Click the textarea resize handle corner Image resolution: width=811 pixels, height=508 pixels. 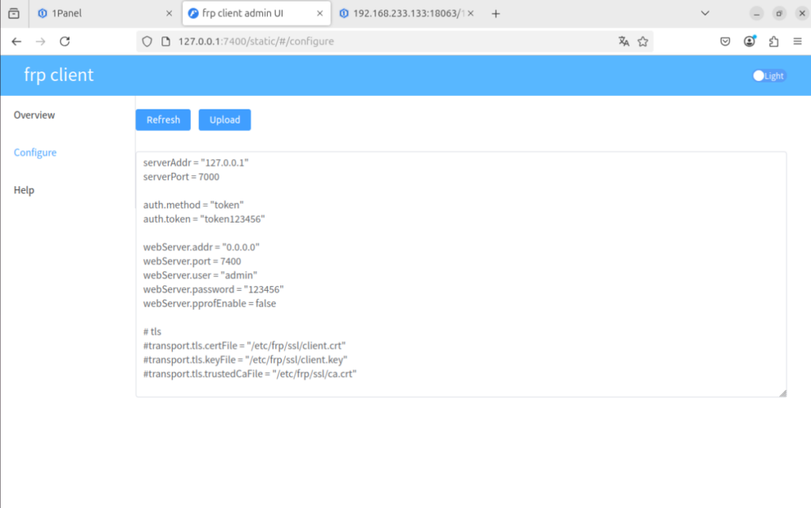pos(782,393)
